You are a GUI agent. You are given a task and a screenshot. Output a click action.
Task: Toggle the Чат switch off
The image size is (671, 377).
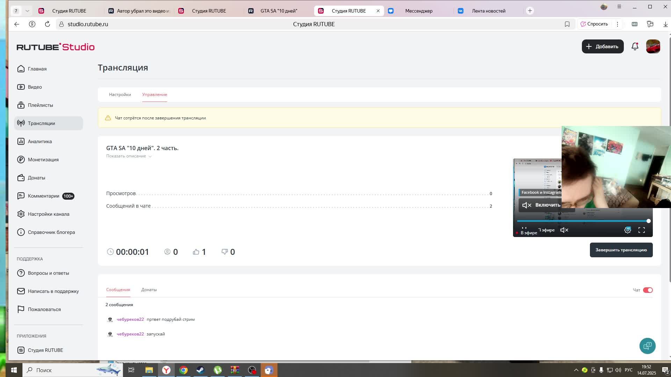pyautogui.click(x=648, y=290)
